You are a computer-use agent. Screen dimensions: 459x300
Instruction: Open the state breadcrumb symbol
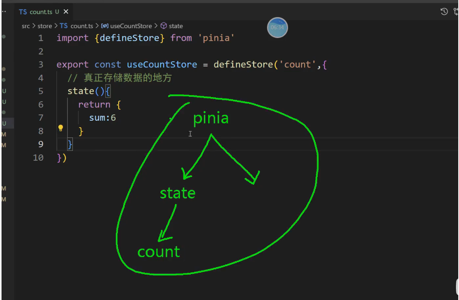(x=176, y=26)
